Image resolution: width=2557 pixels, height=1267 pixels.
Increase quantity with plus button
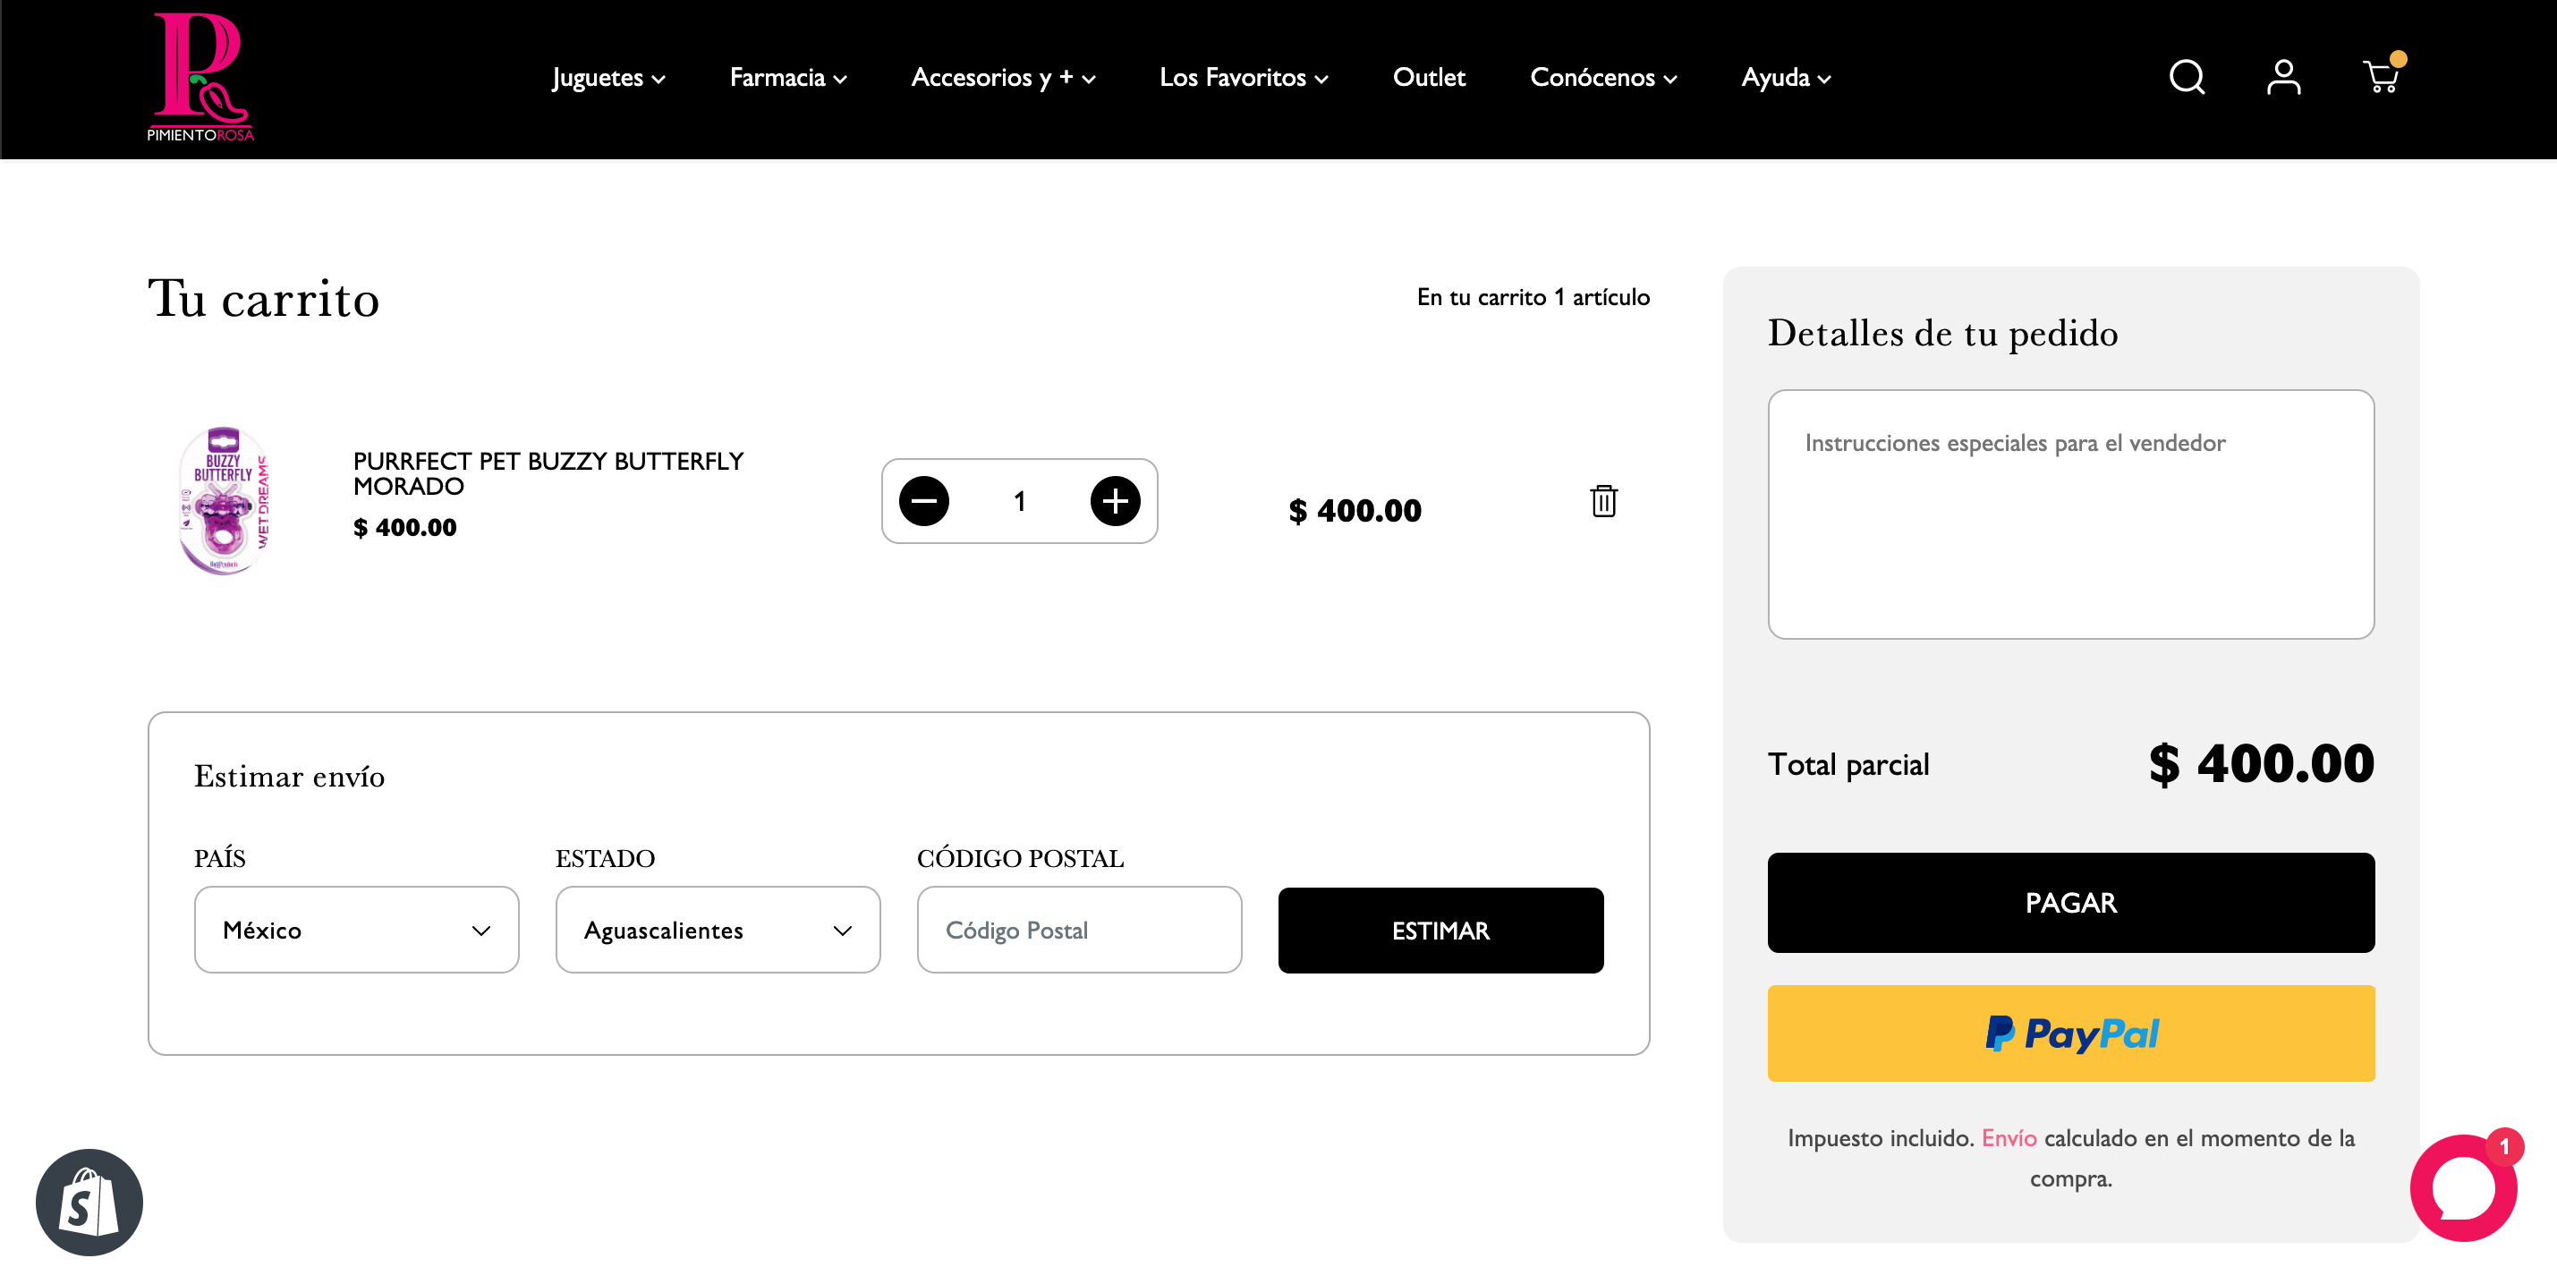pyautogui.click(x=1115, y=501)
